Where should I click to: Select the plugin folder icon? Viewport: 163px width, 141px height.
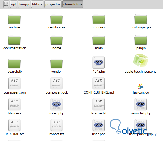point(141,40)
